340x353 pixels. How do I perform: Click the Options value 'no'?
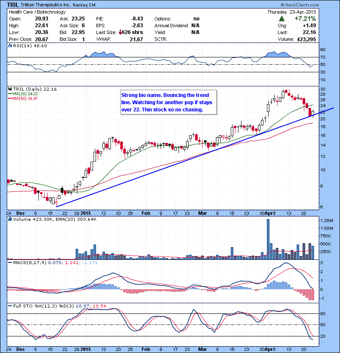click(196, 19)
